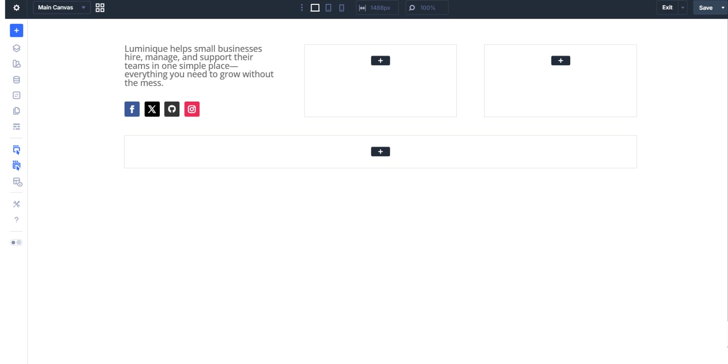Switch to tablet preview mode

pos(328,7)
